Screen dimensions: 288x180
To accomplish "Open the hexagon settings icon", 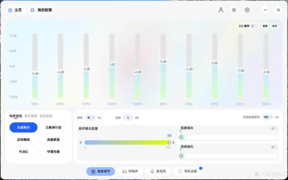I will (247, 10).
